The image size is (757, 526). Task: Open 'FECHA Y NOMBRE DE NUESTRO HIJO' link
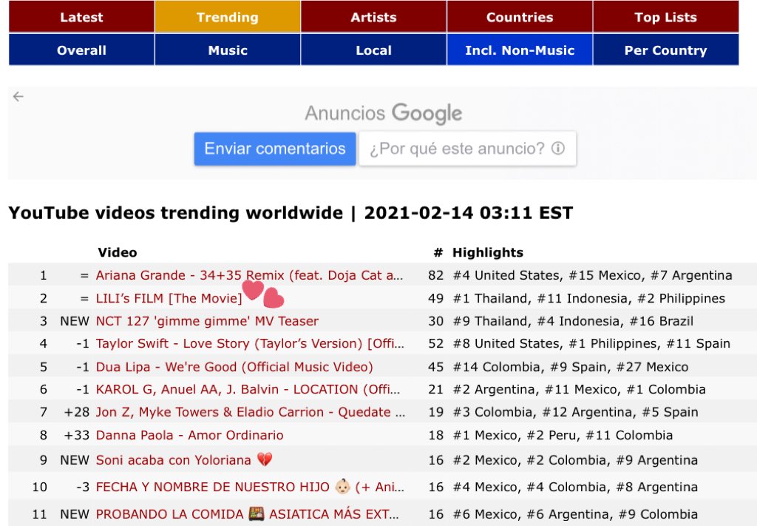coord(250,487)
